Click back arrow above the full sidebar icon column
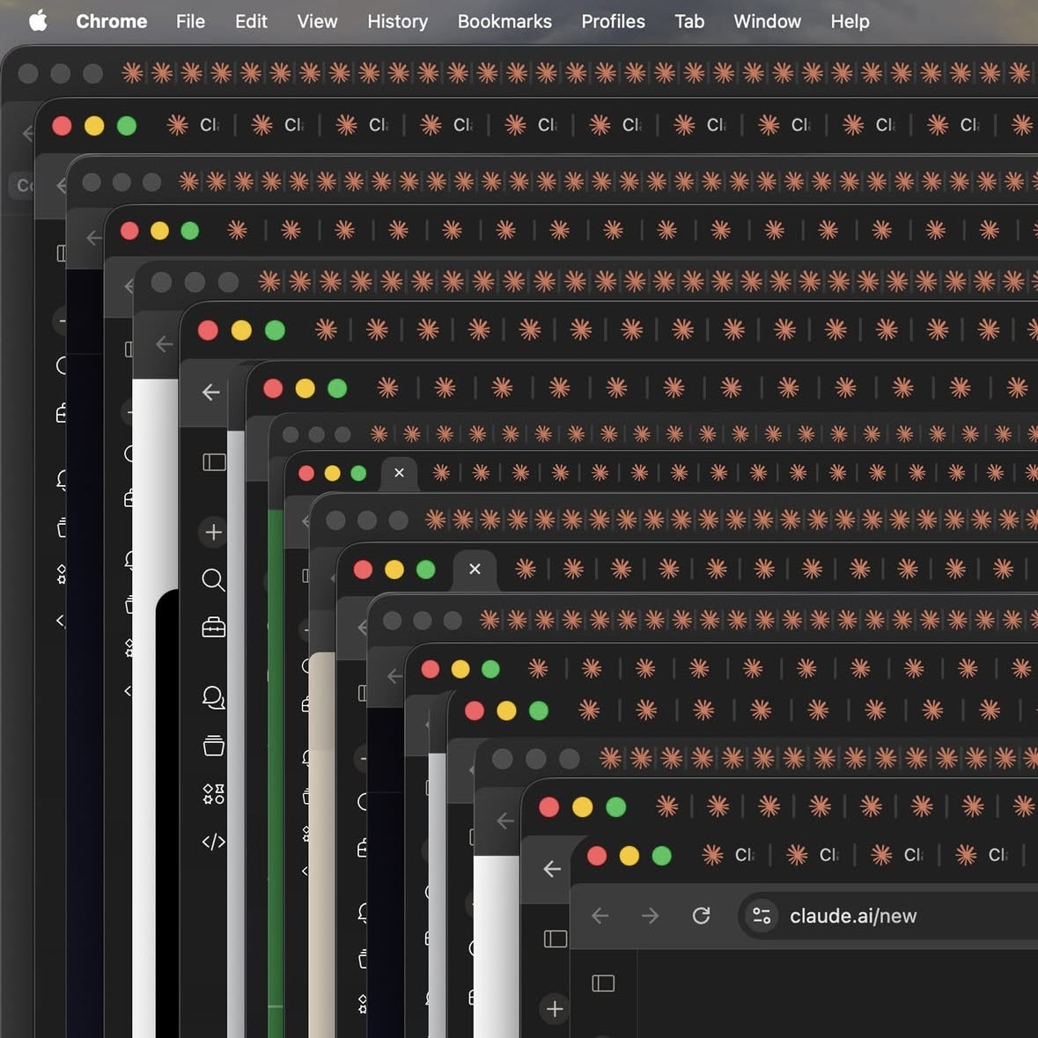This screenshot has height=1038, width=1038. click(x=210, y=392)
